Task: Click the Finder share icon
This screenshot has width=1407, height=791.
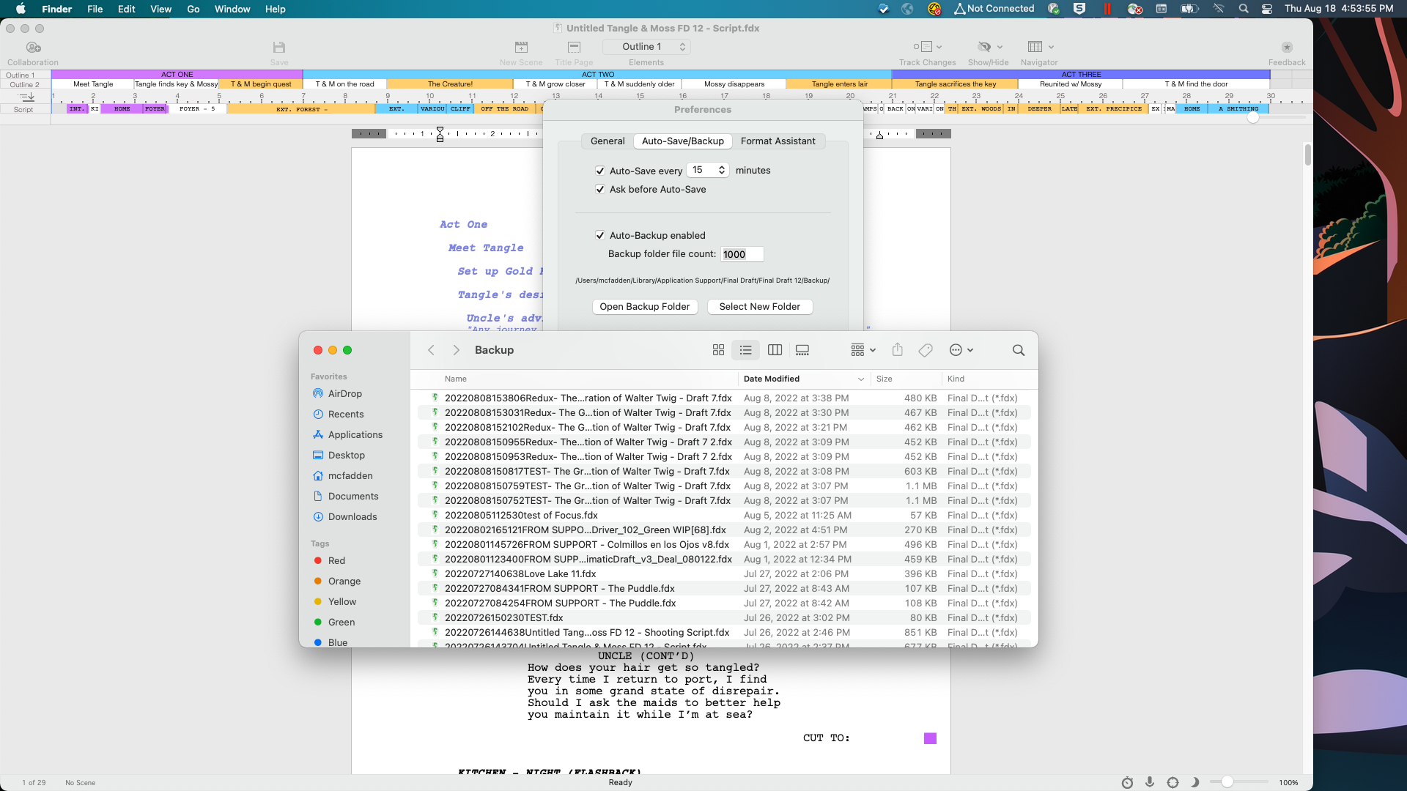Action: (897, 350)
